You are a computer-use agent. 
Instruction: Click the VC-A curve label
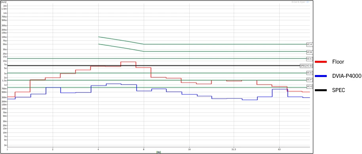coord(309,45)
